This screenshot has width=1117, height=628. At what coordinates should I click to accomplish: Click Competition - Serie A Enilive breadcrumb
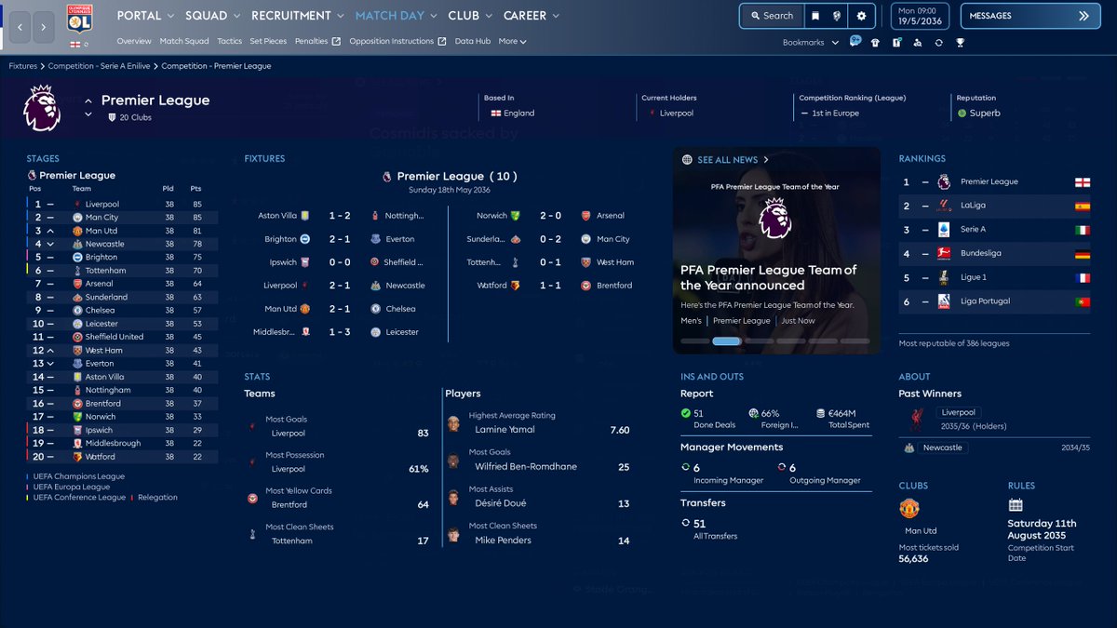(x=100, y=67)
